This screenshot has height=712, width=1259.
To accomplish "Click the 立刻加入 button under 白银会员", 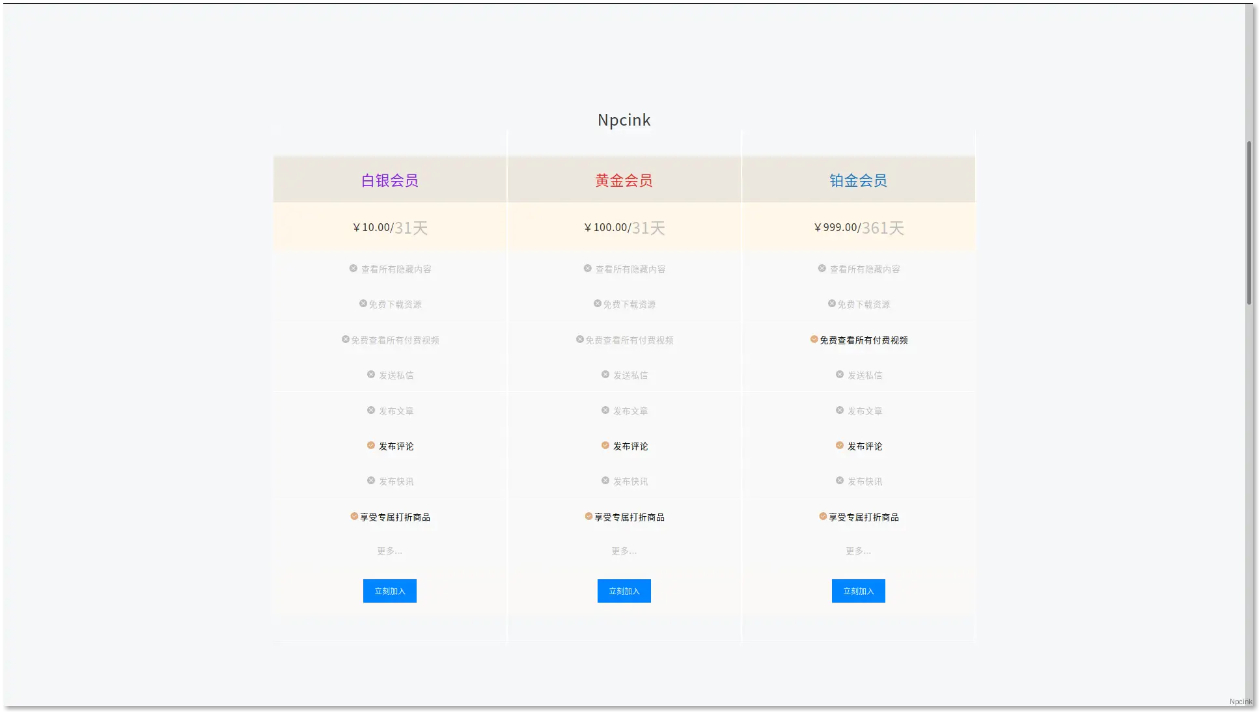I will pos(389,591).
